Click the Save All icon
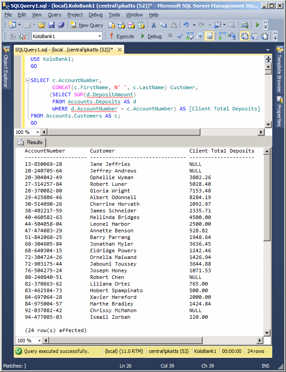This screenshot has height=372, width=286. pos(61,25)
